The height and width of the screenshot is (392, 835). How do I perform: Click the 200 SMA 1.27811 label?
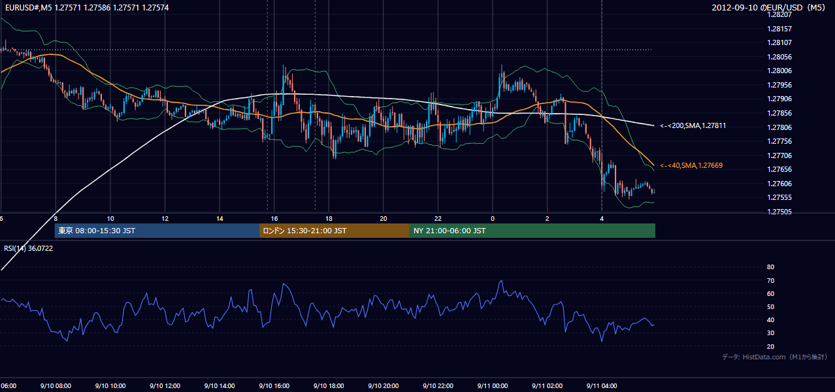point(693,125)
